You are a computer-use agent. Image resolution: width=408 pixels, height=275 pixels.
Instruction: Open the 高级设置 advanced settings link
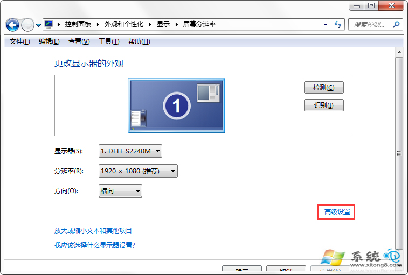[x=337, y=212]
